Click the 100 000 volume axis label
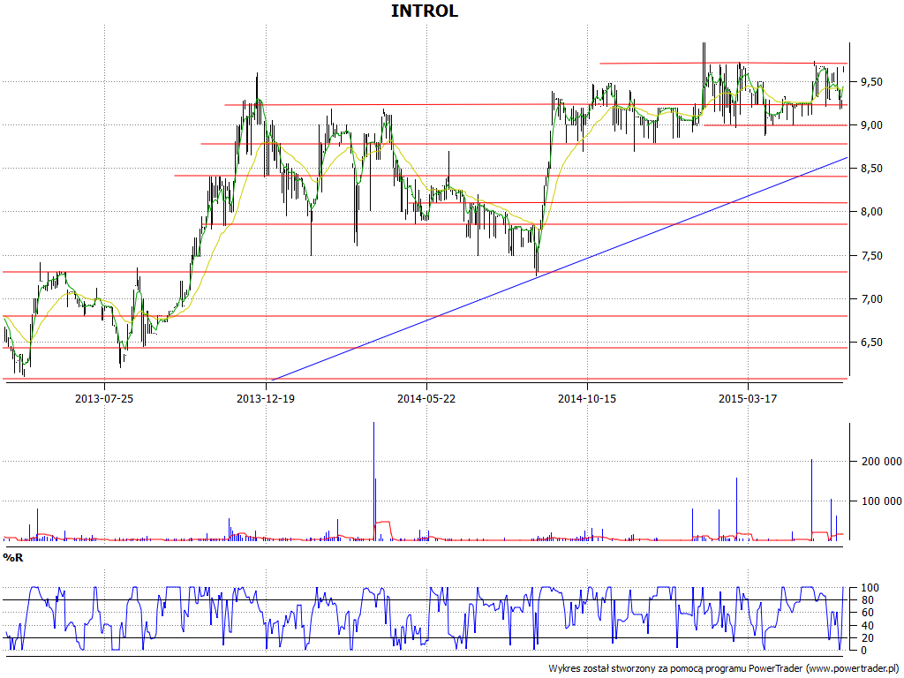 click(x=882, y=501)
